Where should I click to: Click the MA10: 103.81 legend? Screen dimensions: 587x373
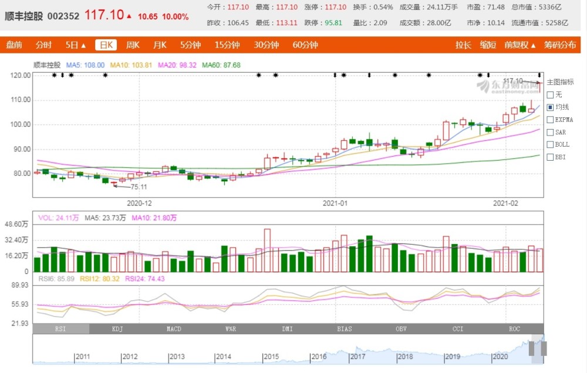coord(131,65)
